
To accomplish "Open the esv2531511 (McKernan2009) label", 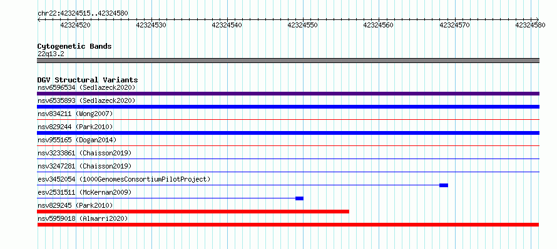I will pos(84,192).
